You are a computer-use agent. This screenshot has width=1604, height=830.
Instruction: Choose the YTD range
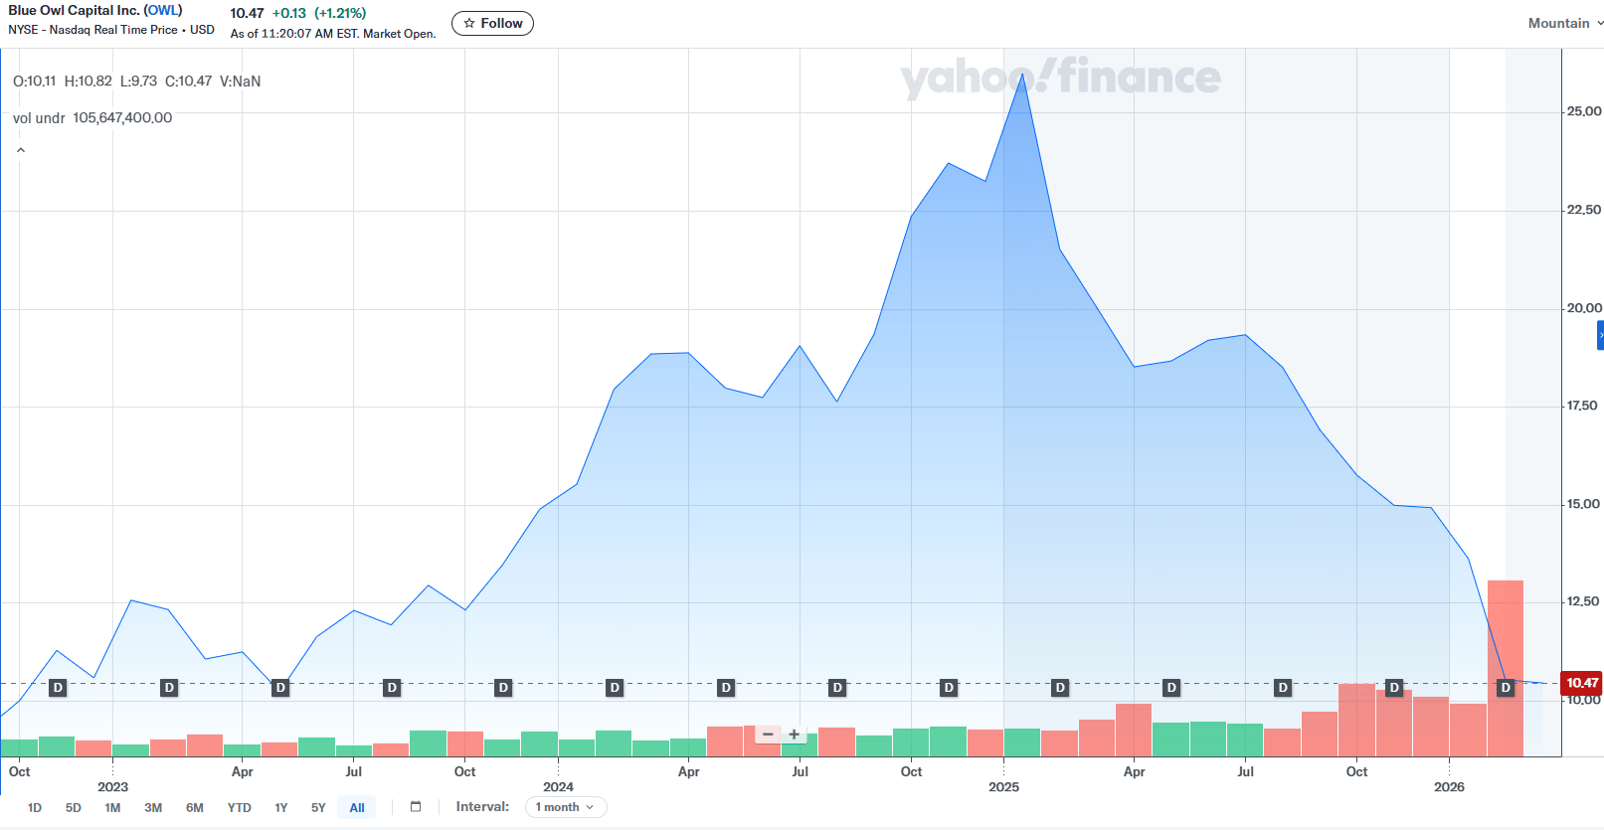239,808
